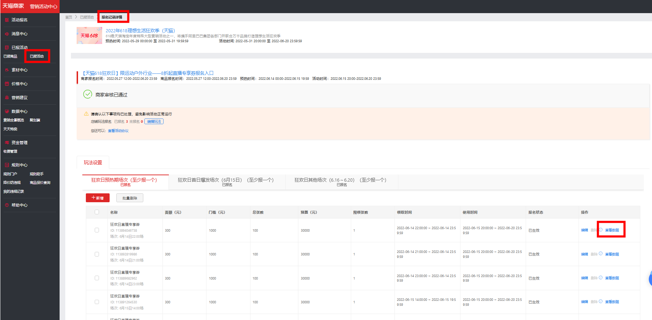Screen dimensions: 652x320
Task: Open the 查看活动协议 link
Action: click(x=118, y=131)
